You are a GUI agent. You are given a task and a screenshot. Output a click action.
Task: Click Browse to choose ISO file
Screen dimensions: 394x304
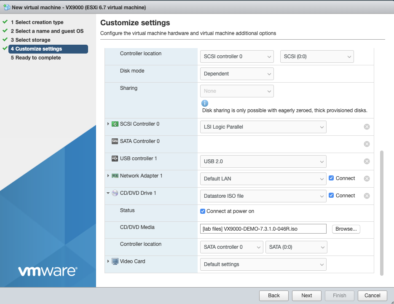(346, 229)
